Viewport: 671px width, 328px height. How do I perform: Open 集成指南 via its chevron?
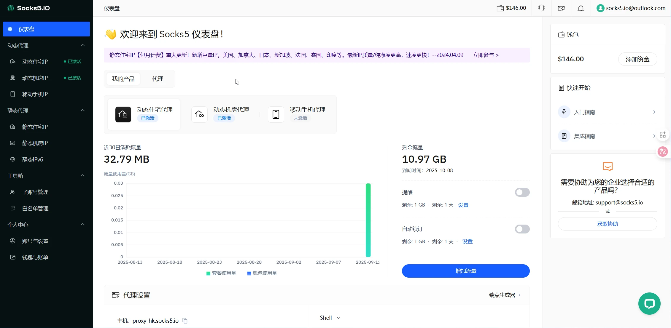(654, 136)
